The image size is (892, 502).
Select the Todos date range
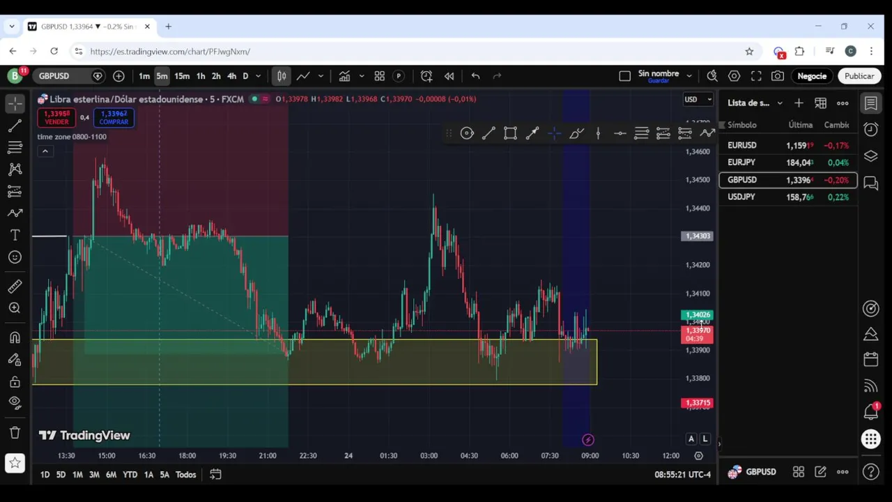coord(185,475)
